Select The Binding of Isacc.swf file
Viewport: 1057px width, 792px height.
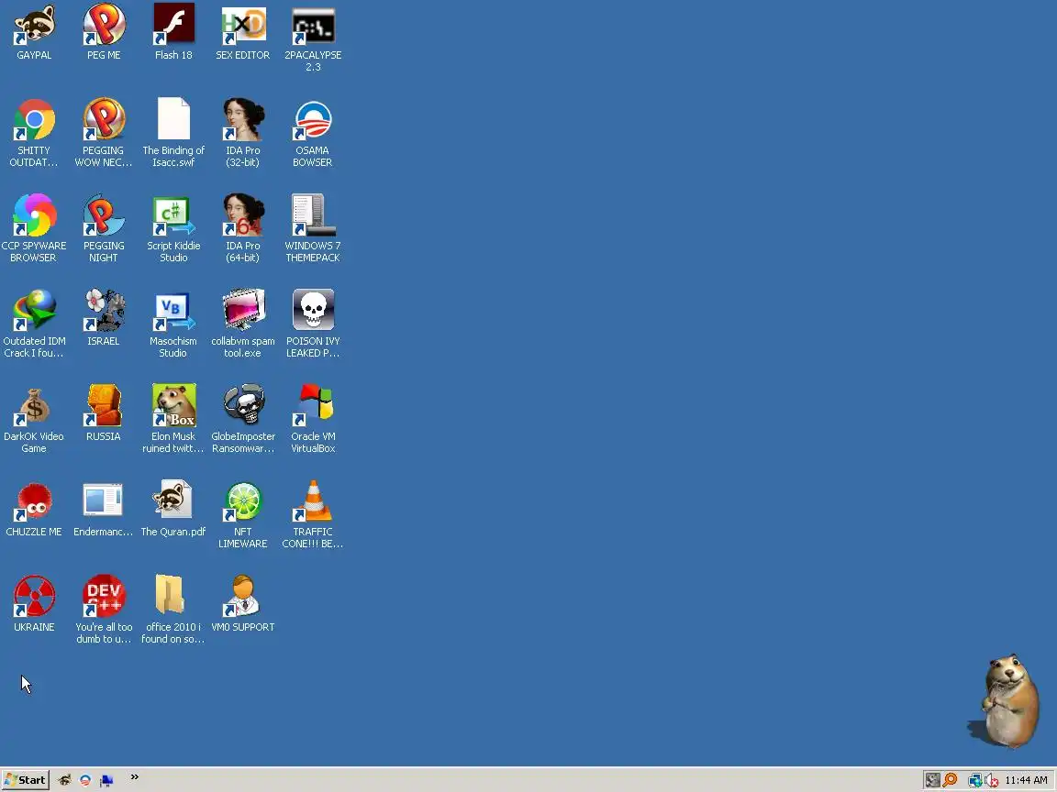173,120
